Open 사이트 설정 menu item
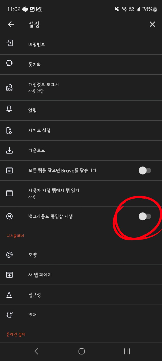Viewport: 162px width, 361px height. click(x=81, y=130)
